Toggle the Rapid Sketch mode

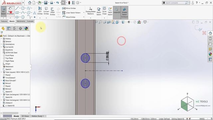click(x=110, y=11)
